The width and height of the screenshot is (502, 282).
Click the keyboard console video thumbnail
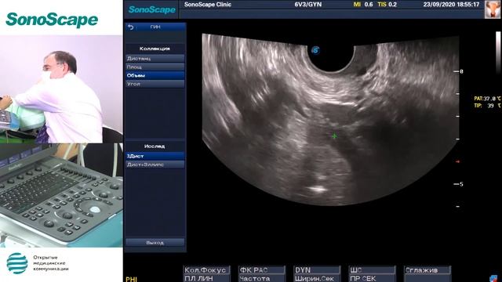[61, 195]
